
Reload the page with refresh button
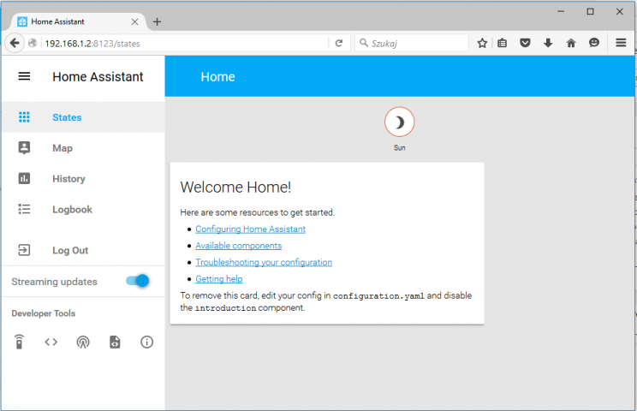[339, 43]
